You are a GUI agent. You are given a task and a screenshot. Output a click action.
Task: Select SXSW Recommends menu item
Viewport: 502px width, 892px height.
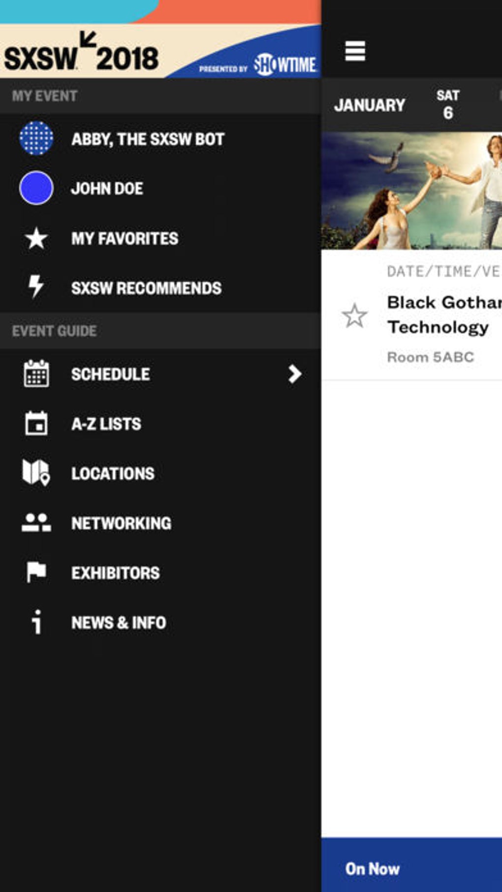146,288
